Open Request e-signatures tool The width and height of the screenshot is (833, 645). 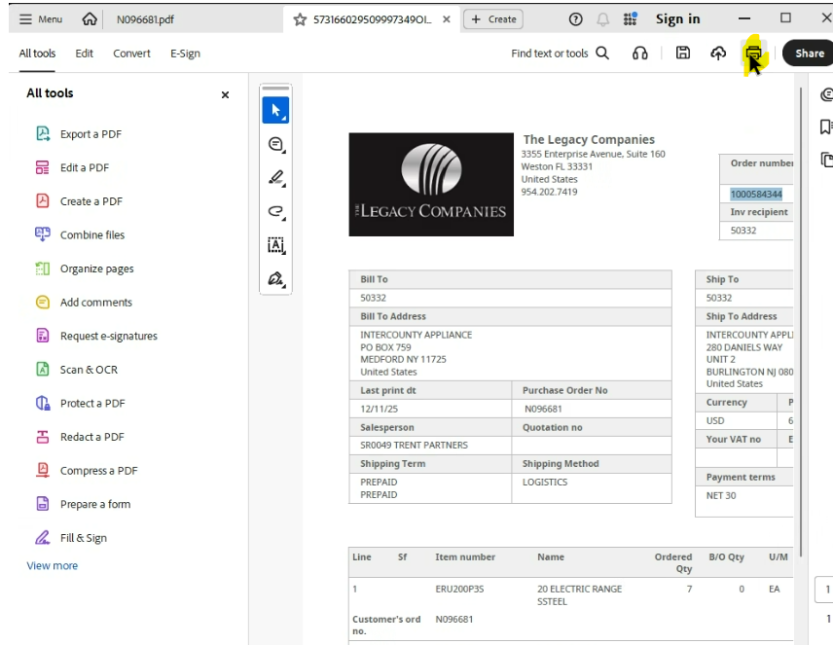96,336
